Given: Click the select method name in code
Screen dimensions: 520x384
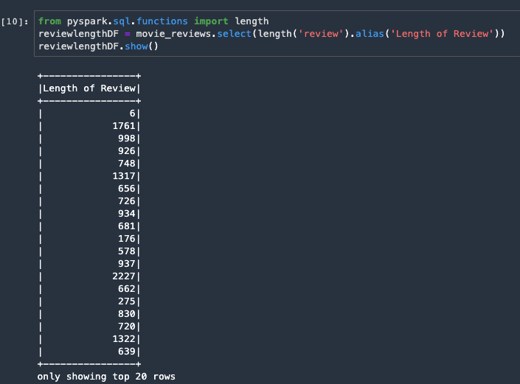Looking at the screenshot, I should 234,34.
